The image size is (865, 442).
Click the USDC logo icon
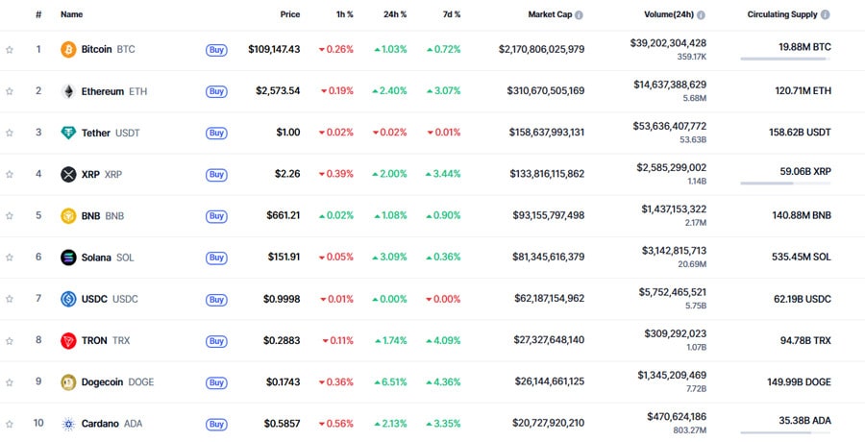pos(68,299)
